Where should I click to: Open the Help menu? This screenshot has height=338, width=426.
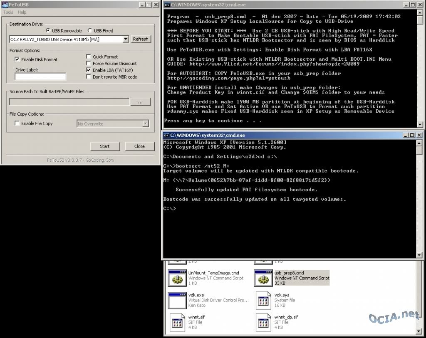22,12
